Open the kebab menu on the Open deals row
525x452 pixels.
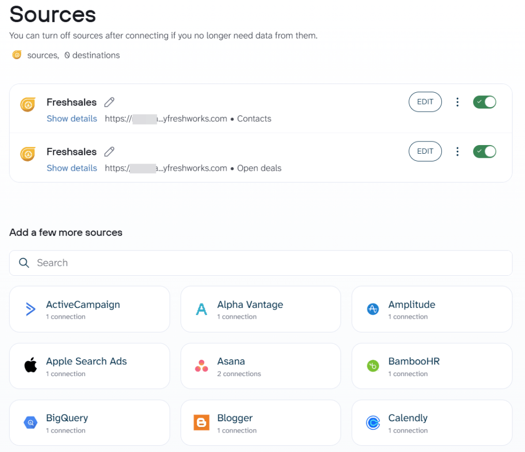point(457,151)
